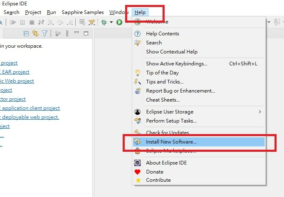
Task: Select Show Contextual Help
Action: pyautogui.click(x=199, y=52)
